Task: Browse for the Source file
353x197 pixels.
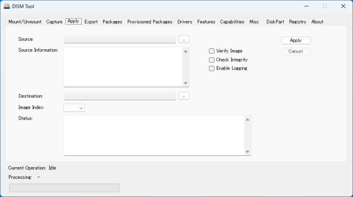Action: coord(184,39)
